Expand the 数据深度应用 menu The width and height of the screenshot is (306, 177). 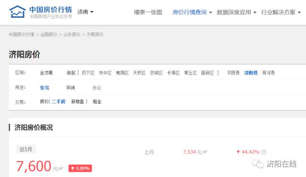coord(236,12)
